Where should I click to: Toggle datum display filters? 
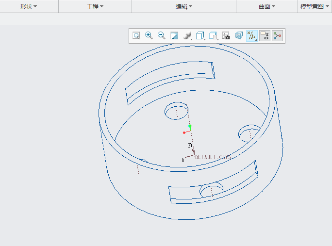coord(251,36)
